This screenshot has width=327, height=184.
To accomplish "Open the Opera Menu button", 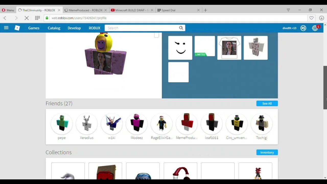I will click(x=8, y=10).
